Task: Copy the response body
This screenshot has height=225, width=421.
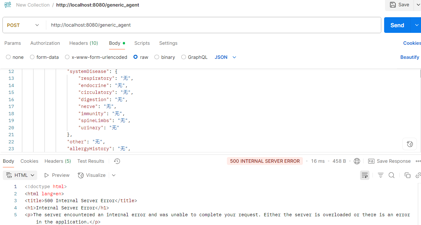Action: point(407,175)
